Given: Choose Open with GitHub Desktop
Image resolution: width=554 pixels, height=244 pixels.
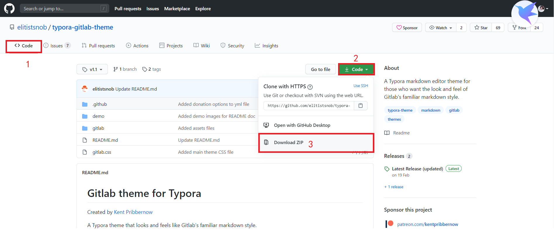Looking at the screenshot, I should click(316, 125).
